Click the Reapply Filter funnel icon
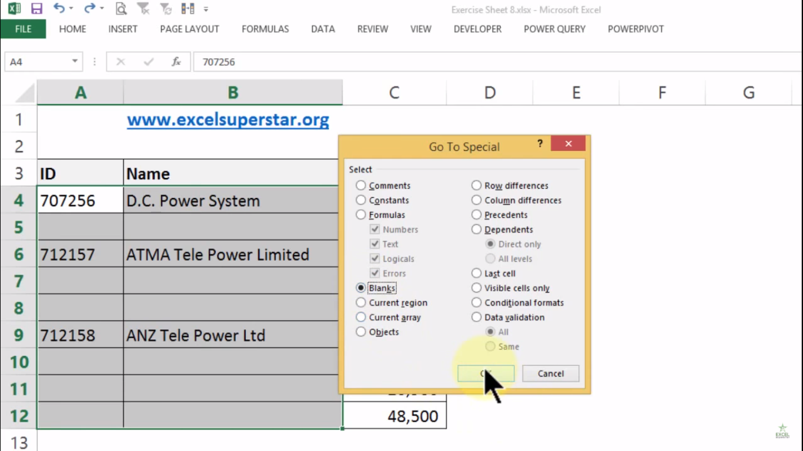803x451 pixels. click(166, 9)
